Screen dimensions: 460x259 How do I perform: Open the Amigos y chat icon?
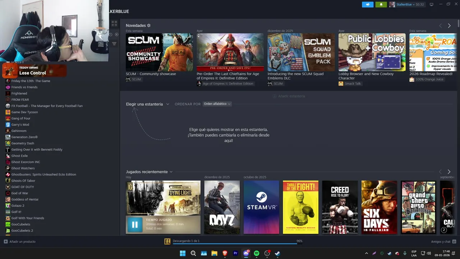pyautogui.click(x=454, y=241)
